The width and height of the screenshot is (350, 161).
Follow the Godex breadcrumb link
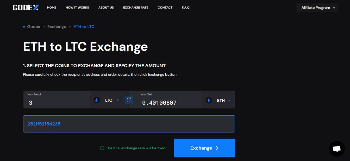click(x=34, y=27)
